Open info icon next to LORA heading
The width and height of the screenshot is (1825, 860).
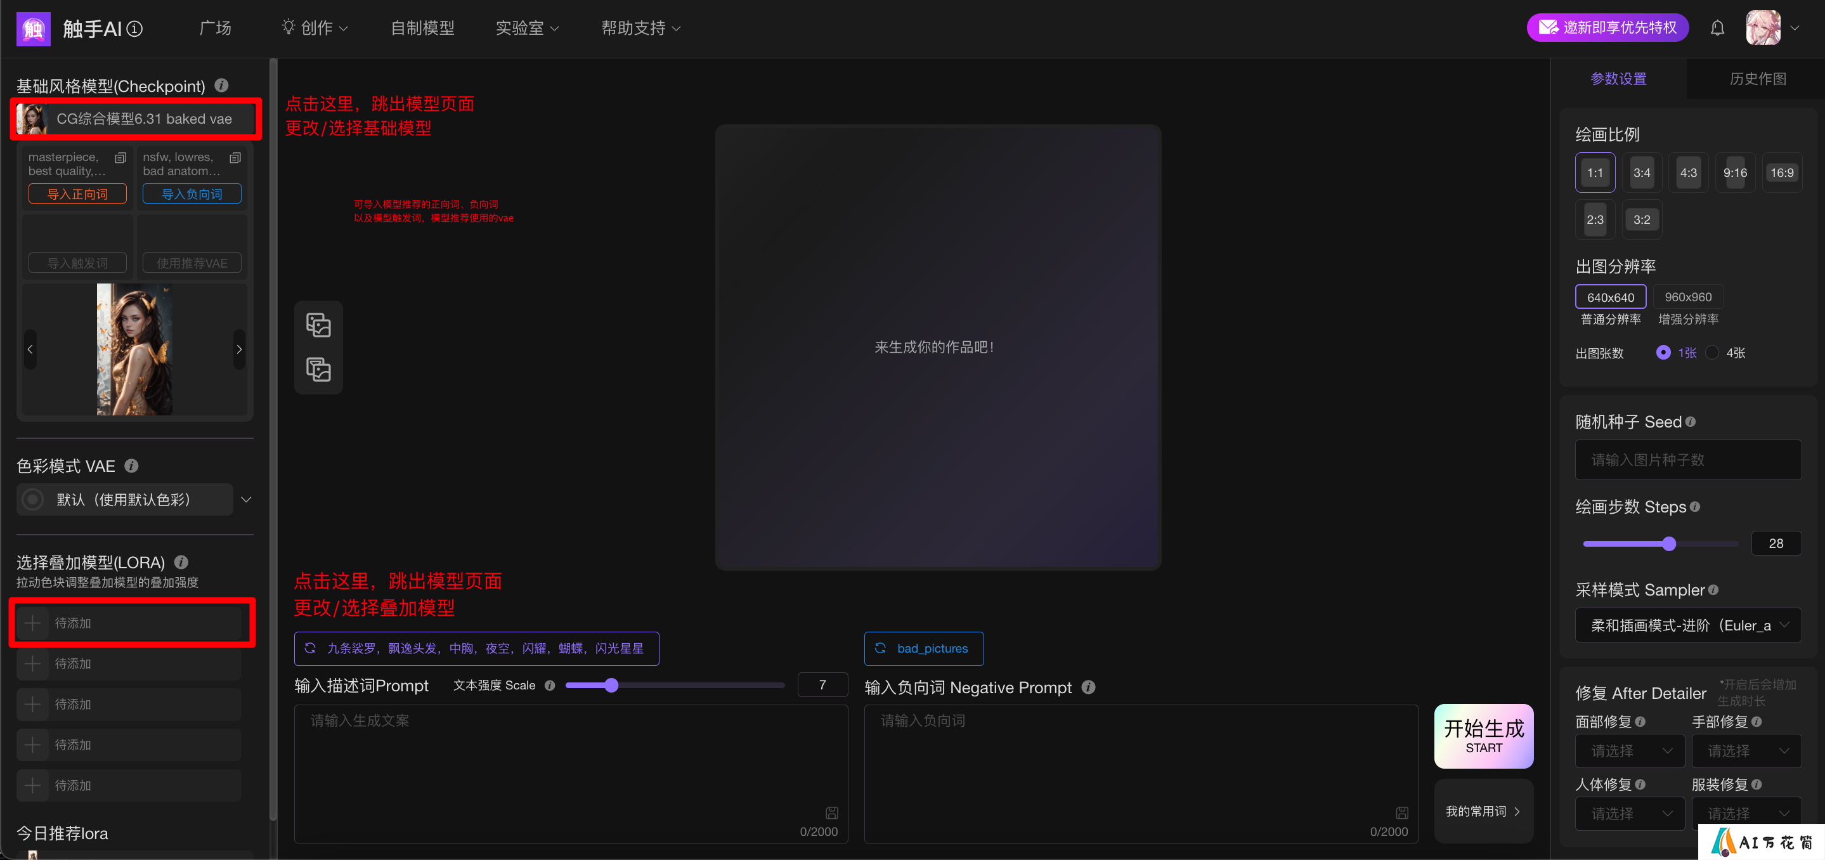(x=181, y=562)
